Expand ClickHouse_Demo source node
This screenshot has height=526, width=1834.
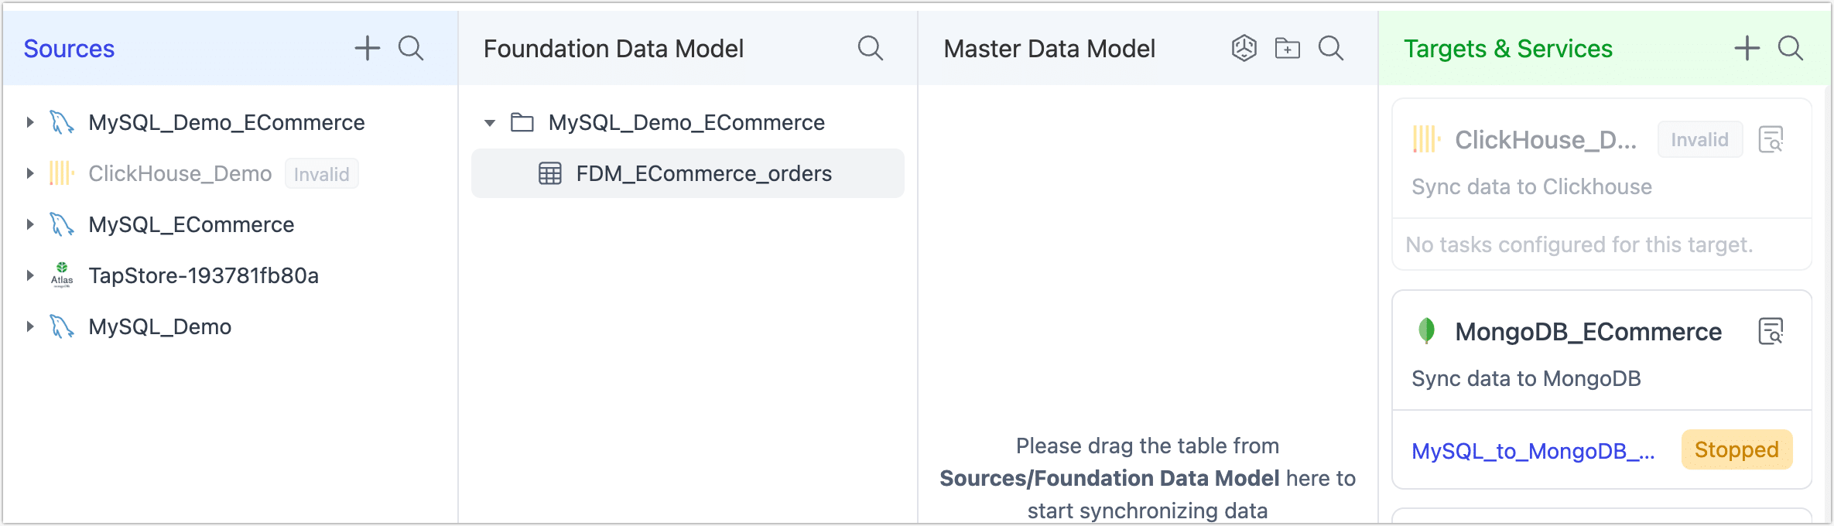29,173
